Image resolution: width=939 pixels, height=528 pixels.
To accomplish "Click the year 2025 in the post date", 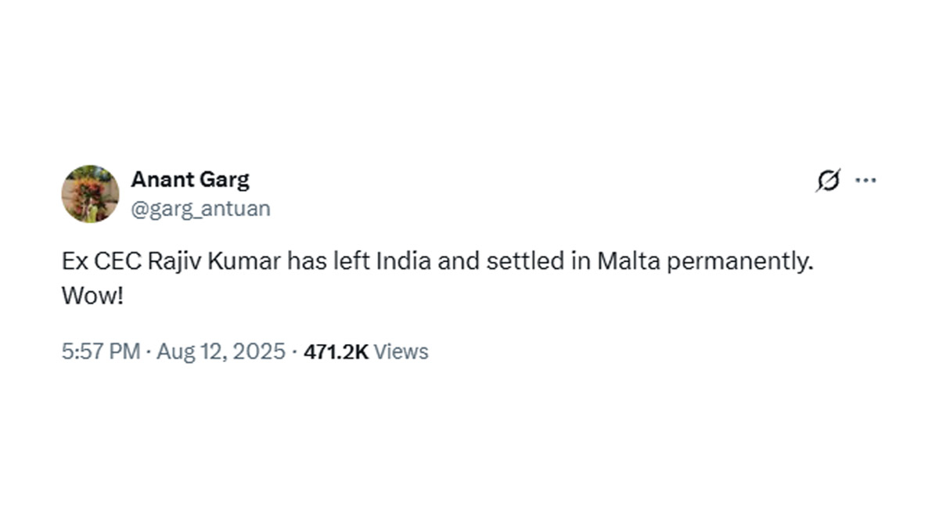I will pos(260,352).
